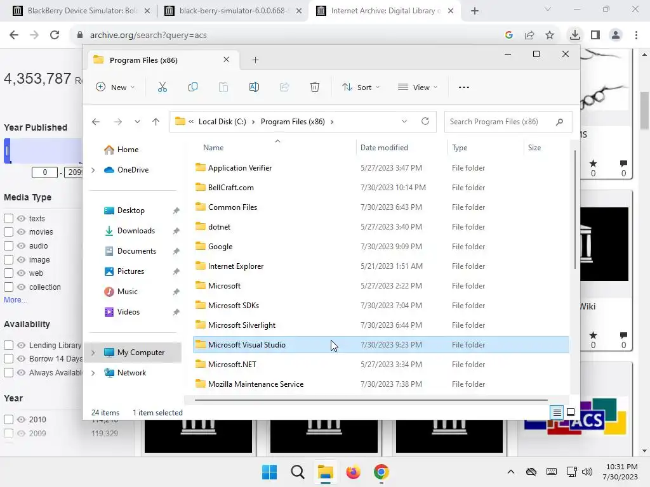The width and height of the screenshot is (650, 487).
Task: Sort by Name column header
Action: [213, 147]
